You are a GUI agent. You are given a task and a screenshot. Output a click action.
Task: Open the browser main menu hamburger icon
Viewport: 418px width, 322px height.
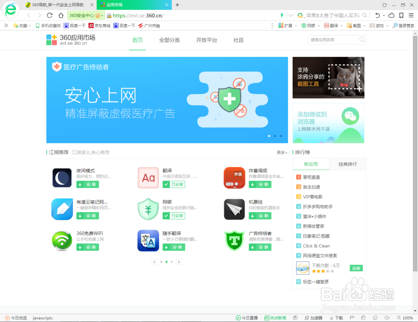click(x=411, y=15)
